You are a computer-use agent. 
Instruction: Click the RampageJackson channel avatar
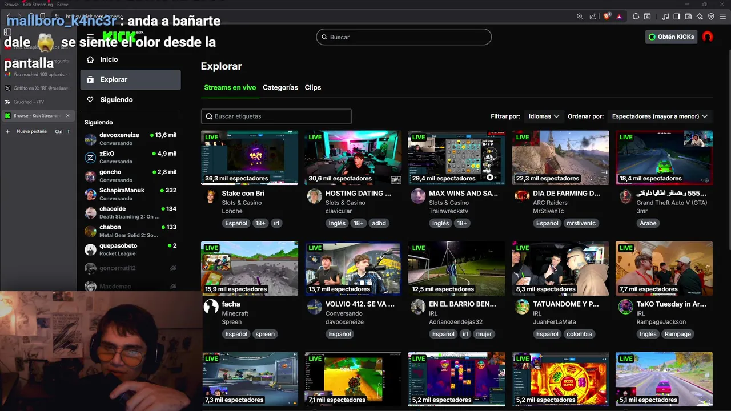(x=625, y=307)
